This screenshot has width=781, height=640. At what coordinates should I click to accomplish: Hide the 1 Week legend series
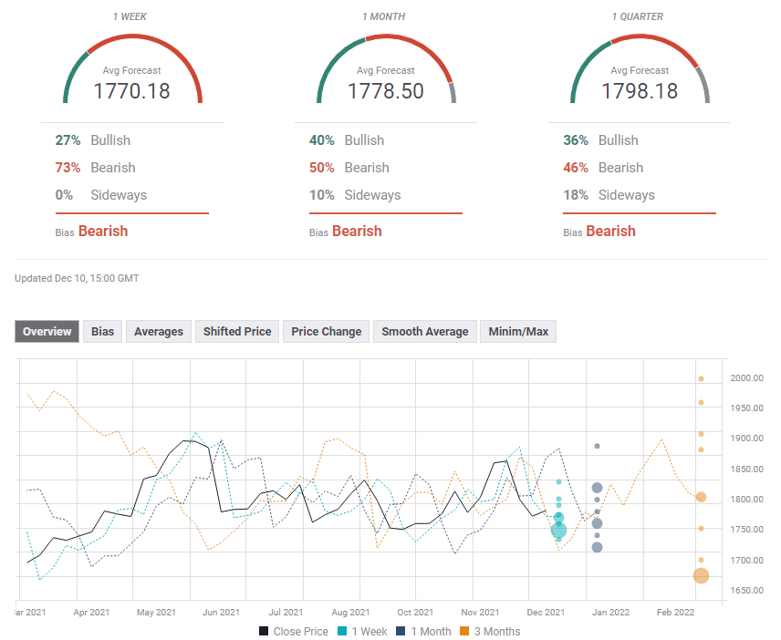[x=362, y=631]
